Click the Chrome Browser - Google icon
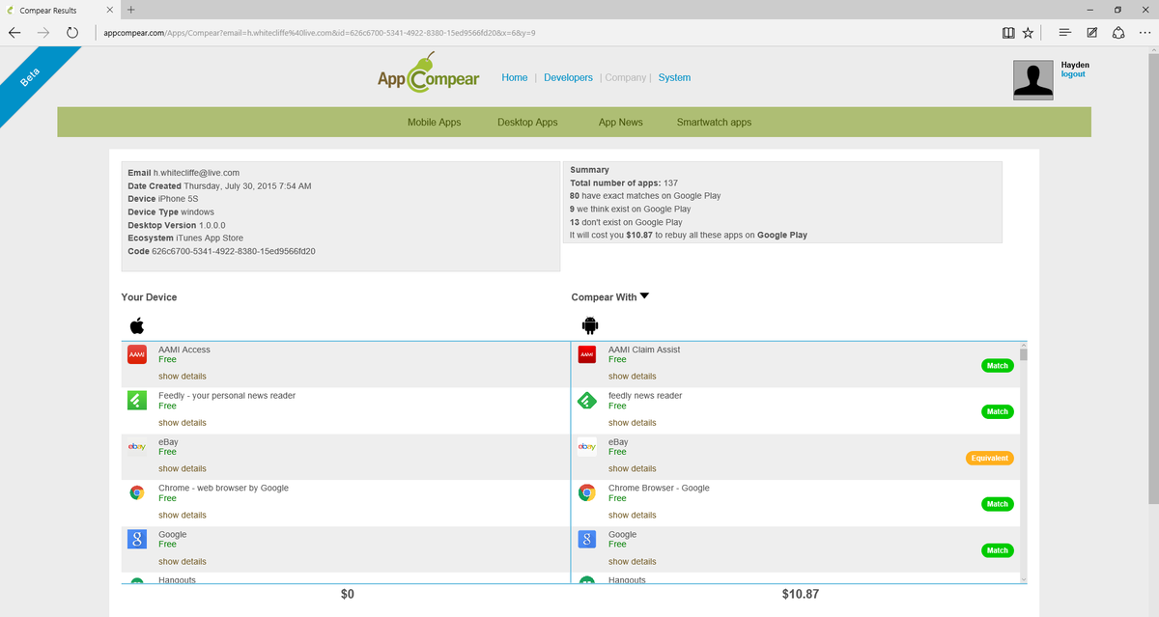This screenshot has height=617, width=1159. [x=587, y=492]
